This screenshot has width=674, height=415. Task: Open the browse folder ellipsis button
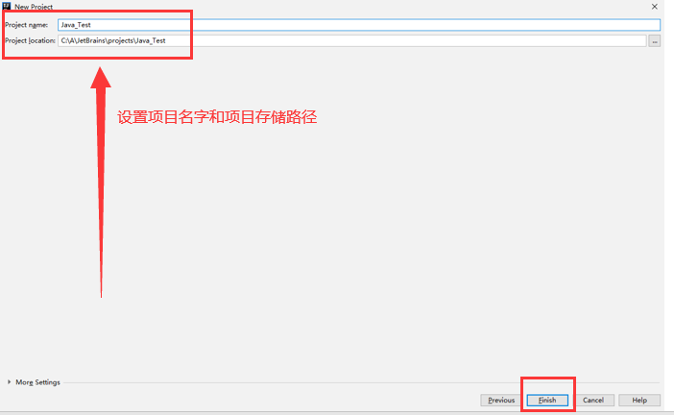coord(654,41)
